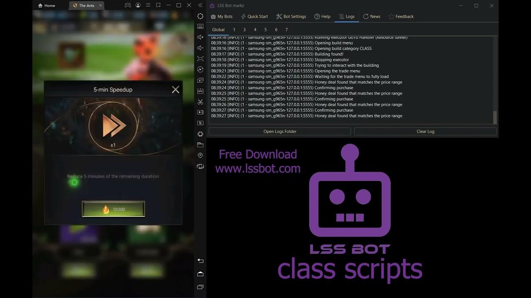
Task: Open the gamepad icon in emulator title bar
Action: click(128, 5)
